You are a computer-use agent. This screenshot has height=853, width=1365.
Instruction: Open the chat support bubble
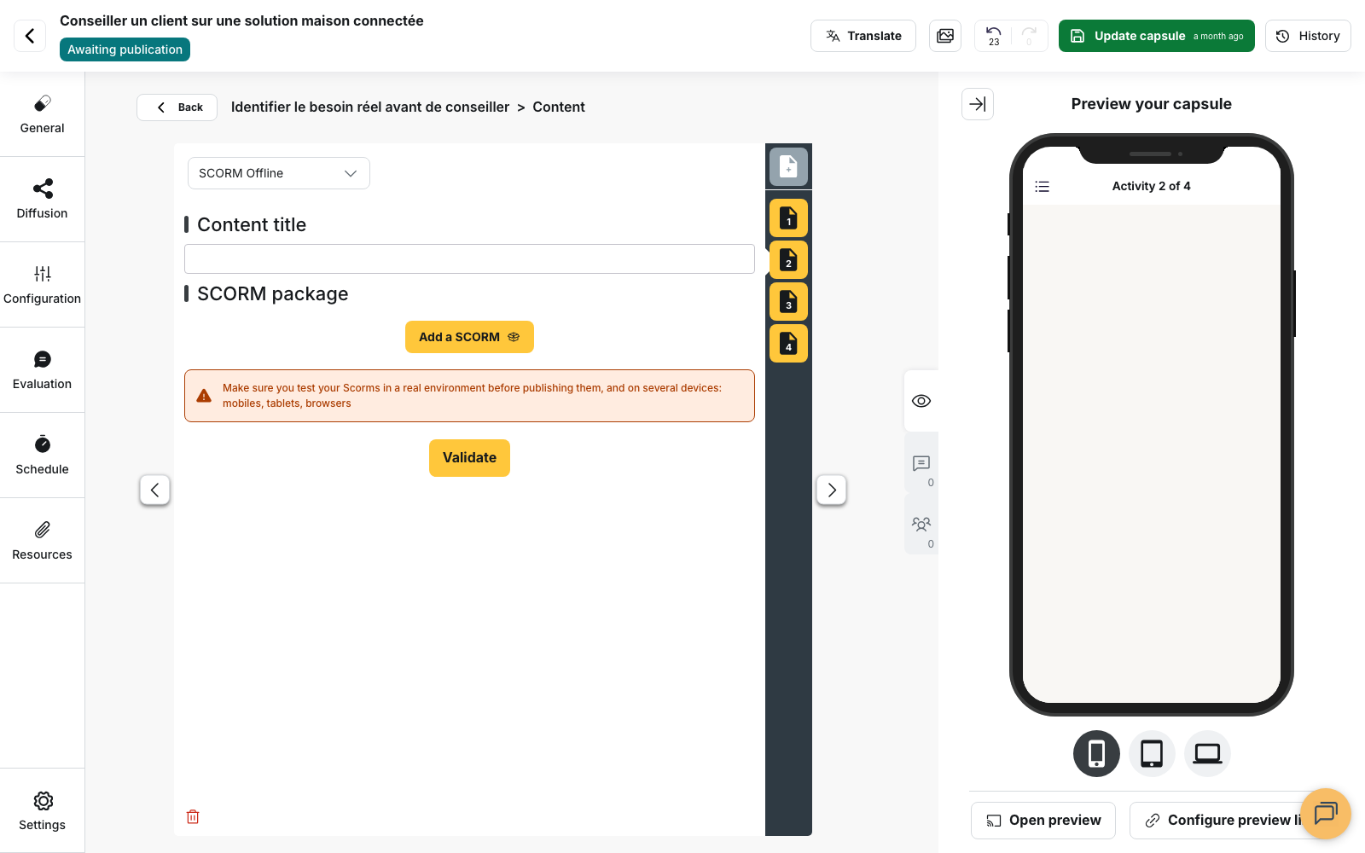[x=1326, y=814]
